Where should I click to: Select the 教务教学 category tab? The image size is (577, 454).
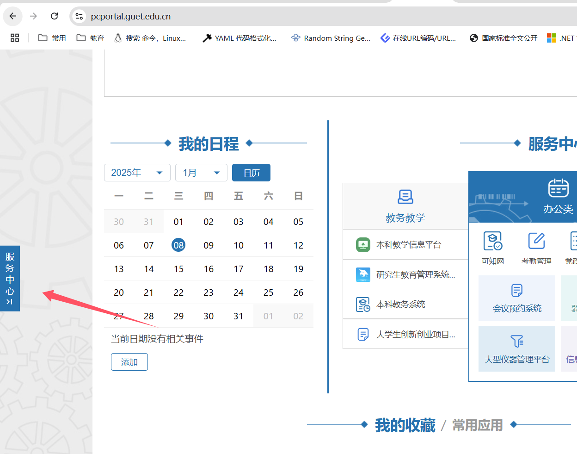(405, 206)
